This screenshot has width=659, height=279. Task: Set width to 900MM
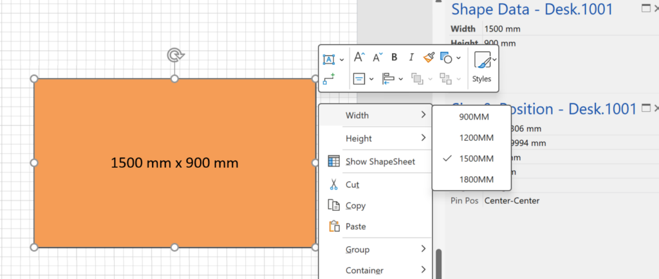pos(472,117)
